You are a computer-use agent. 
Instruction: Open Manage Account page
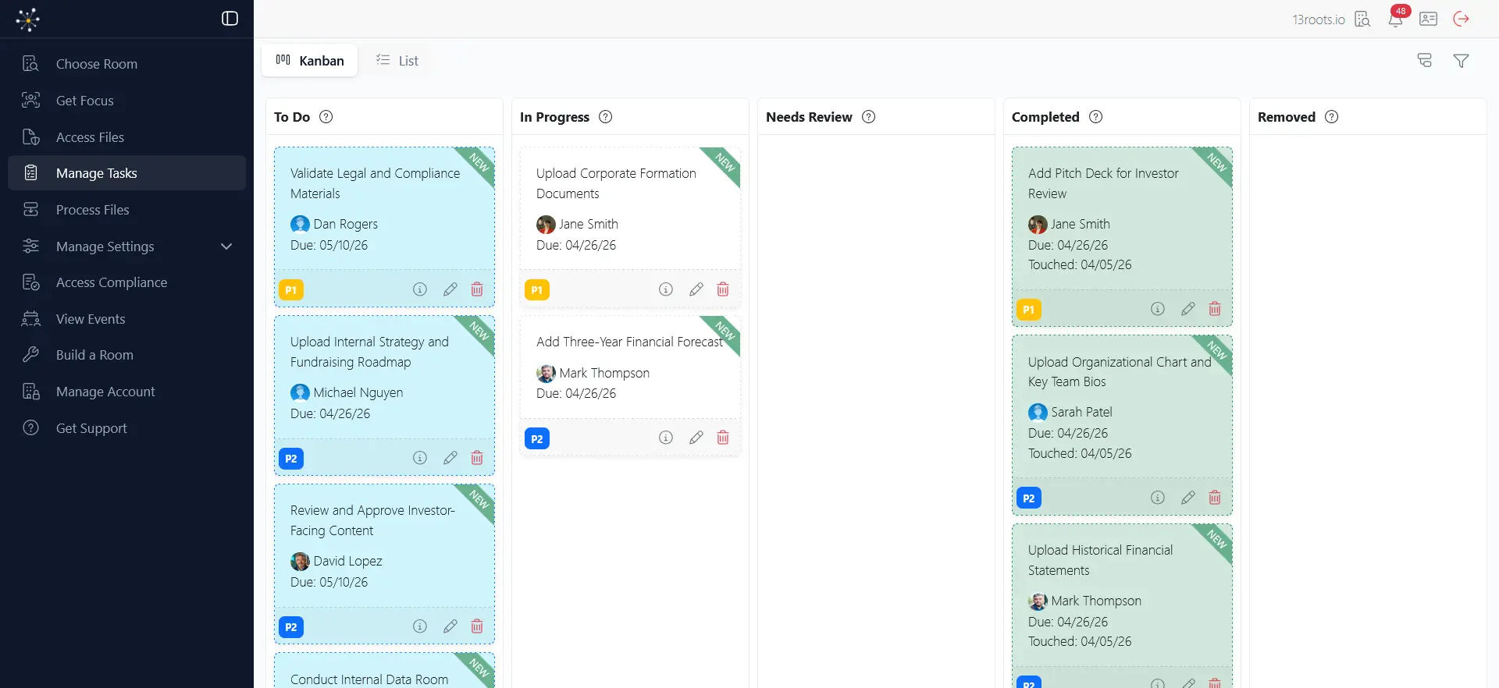126,392
